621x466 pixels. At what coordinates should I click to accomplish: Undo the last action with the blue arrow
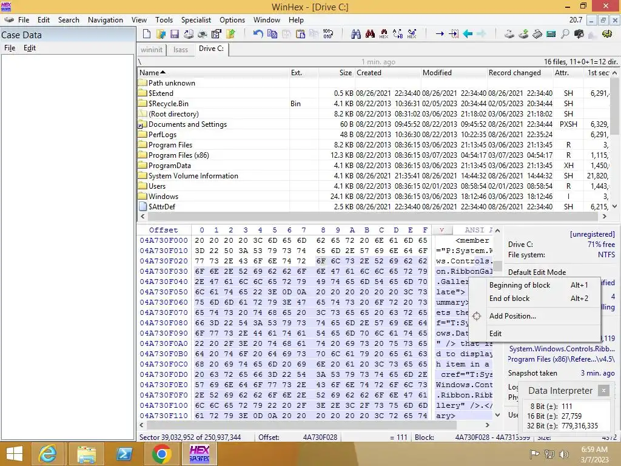point(258,34)
